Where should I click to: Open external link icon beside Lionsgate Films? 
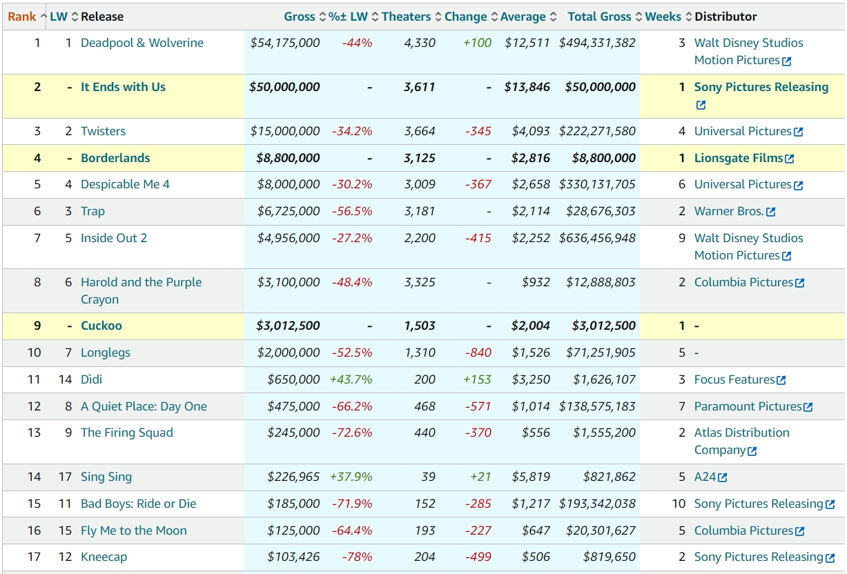790,159
